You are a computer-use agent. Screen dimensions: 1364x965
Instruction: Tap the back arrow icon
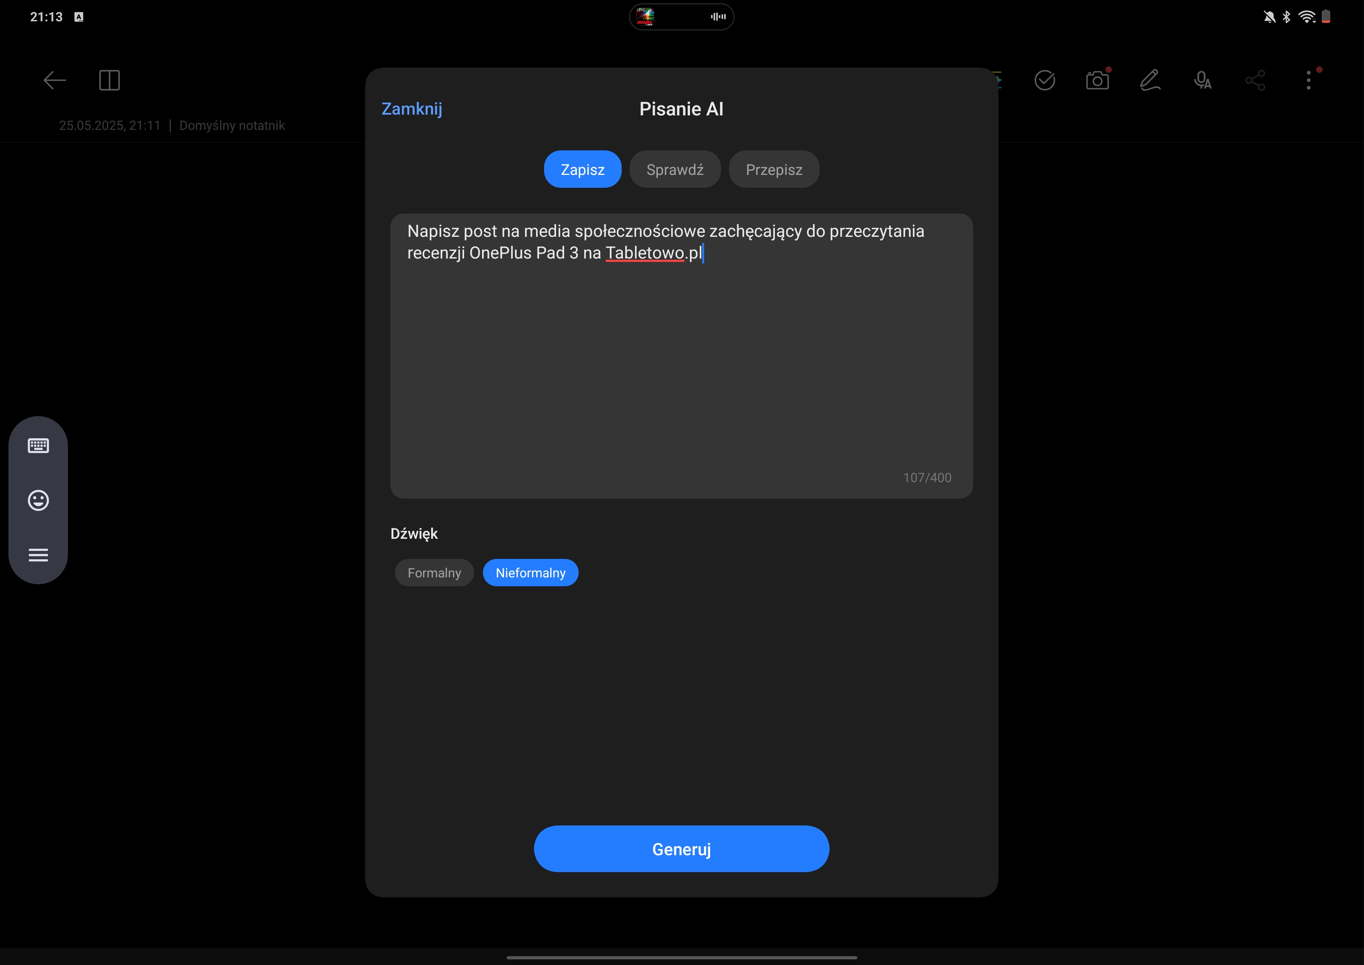55,80
